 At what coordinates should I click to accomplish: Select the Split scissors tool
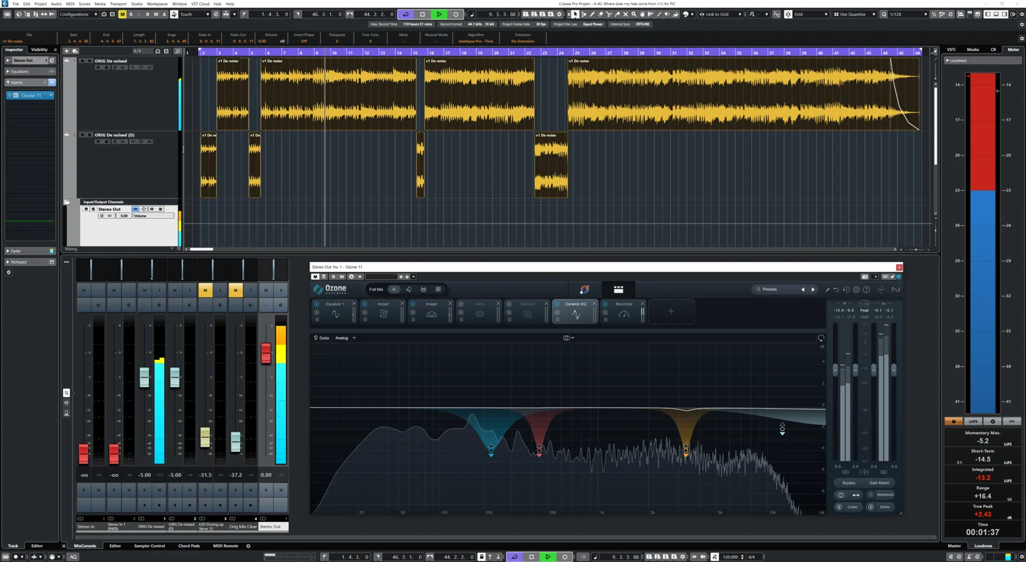tap(609, 14)
